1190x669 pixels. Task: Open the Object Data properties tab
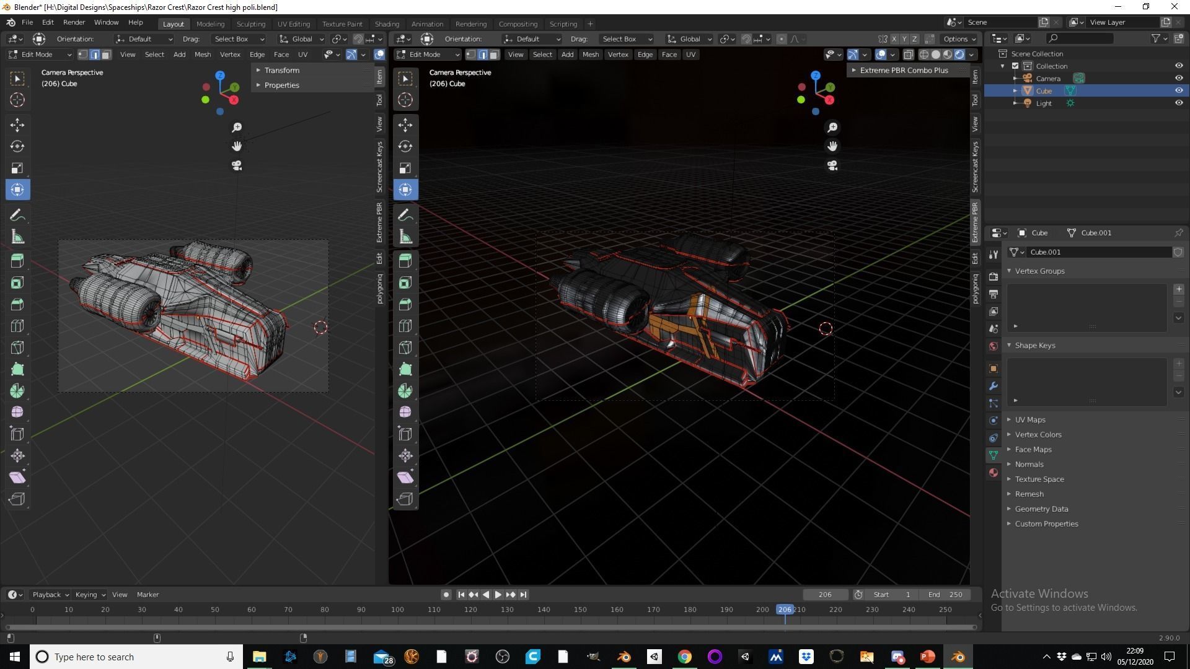pos(994,455)
